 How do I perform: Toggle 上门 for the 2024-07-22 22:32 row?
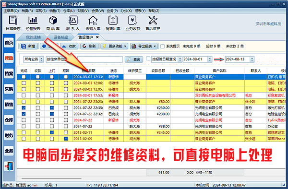click(x=52, y=114)
